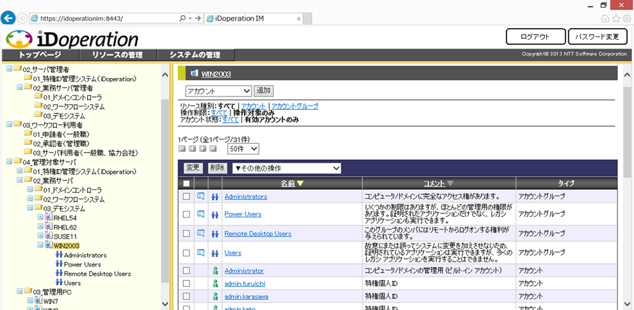Click the browser forward arrow button
The image size is (634, 310).
(22, 18)
